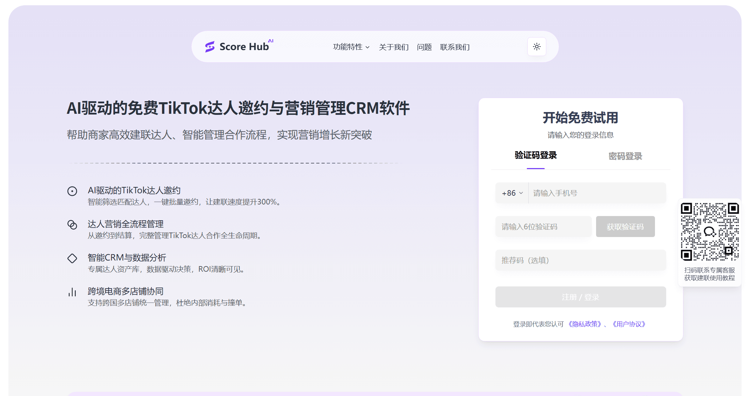
Task: Open the 关于我们 menu item
Action: tap(393, 47)
